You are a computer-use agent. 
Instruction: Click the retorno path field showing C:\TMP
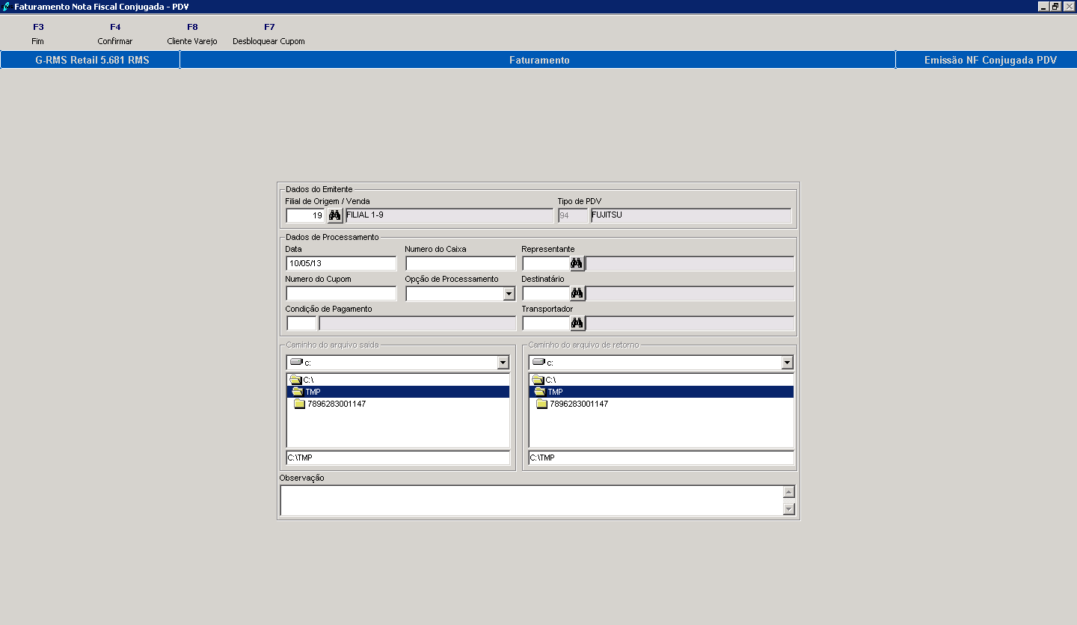pos(661,458)
